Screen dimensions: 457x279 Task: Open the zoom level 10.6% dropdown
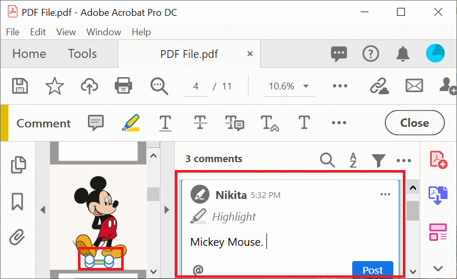pos(289,86)
